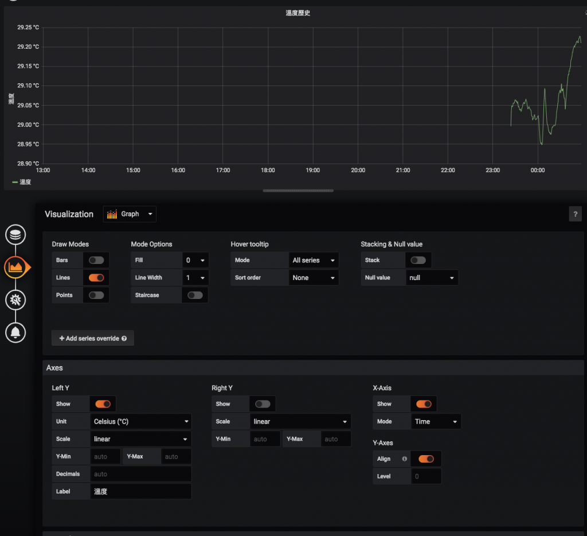Click the series override help icon
Screen dimensions: 587x536
[x=124, y=339]
